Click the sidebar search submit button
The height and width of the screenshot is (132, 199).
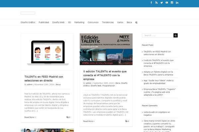pos(175,35)
